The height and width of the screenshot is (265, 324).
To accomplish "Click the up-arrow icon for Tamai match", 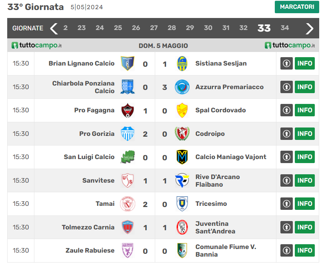I will tap(286, 204).
